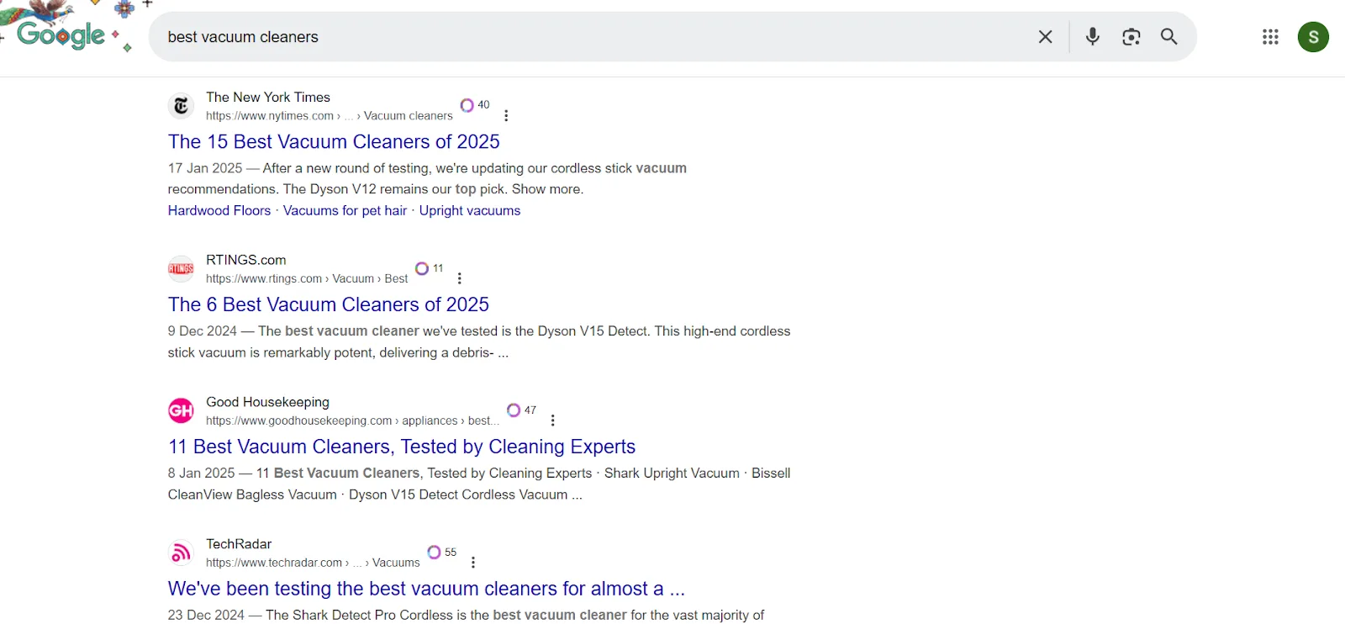
Task: Click the Good Housekeeping favicon
Action: (181, 411)
